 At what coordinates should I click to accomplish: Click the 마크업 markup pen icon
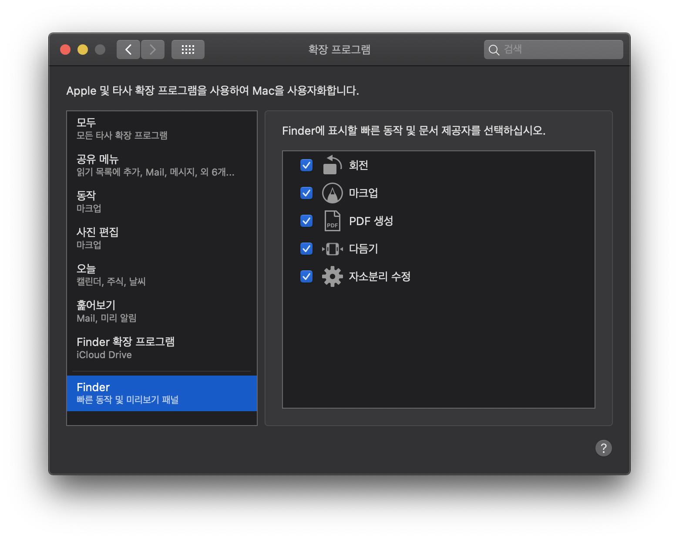click(332, 193)
